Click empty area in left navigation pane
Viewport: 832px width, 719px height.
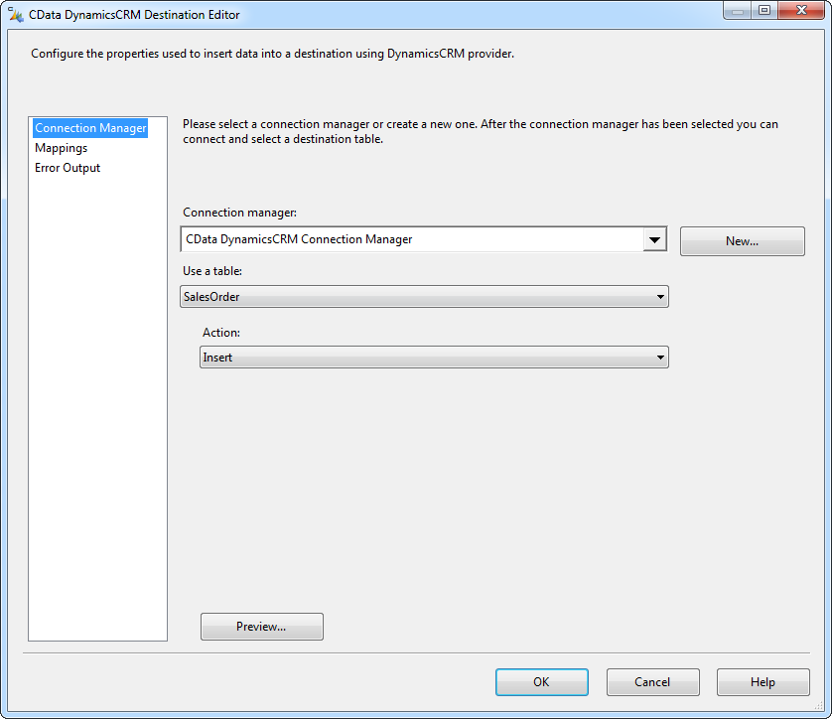point(97,397)
